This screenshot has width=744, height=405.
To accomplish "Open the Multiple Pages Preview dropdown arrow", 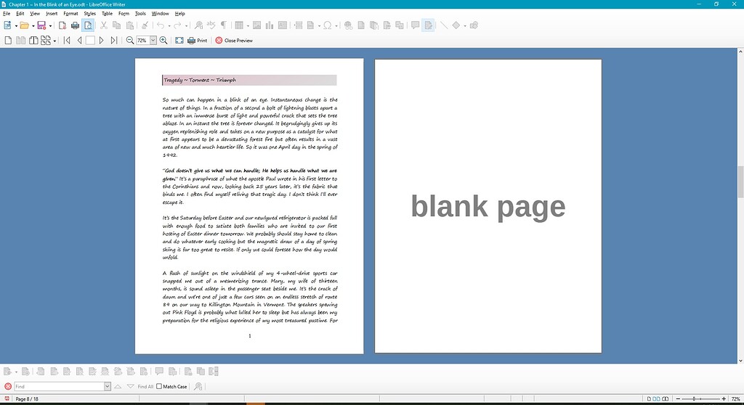I will tap(55, 41).
